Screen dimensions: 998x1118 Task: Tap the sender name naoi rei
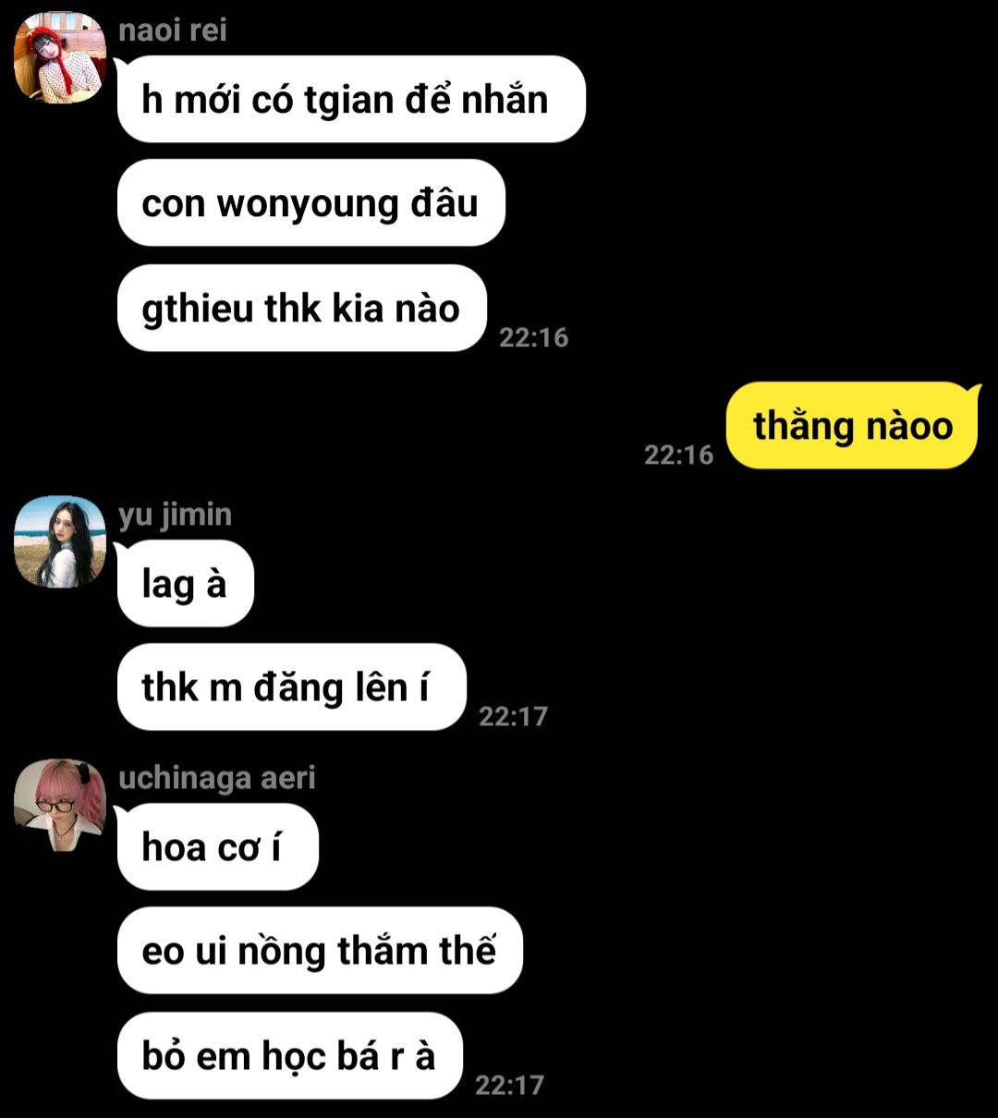pos(173,30)
